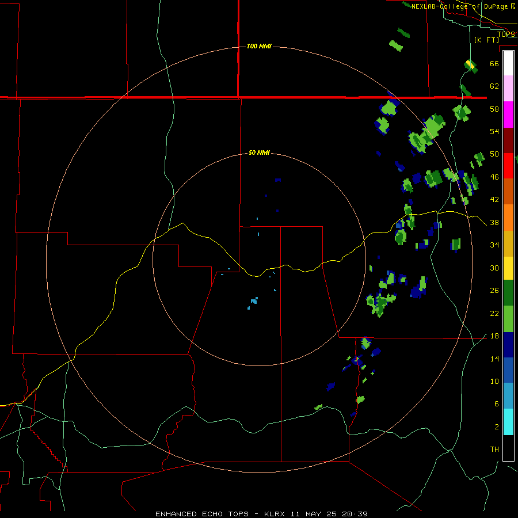The height and width of the screenshot is (518, 518).
Task: Click the 20:39 timestamp
Action: [x=355, y=514]
